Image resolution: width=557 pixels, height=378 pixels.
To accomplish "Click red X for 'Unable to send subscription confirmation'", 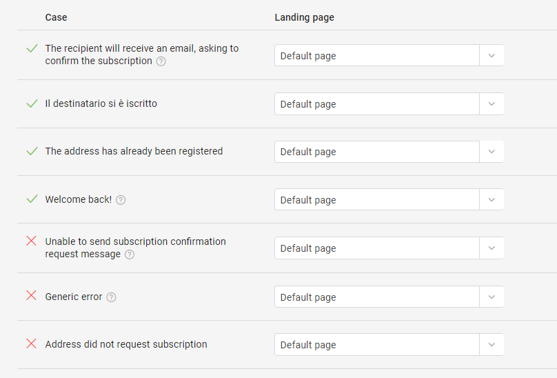I will pos(31,241).
